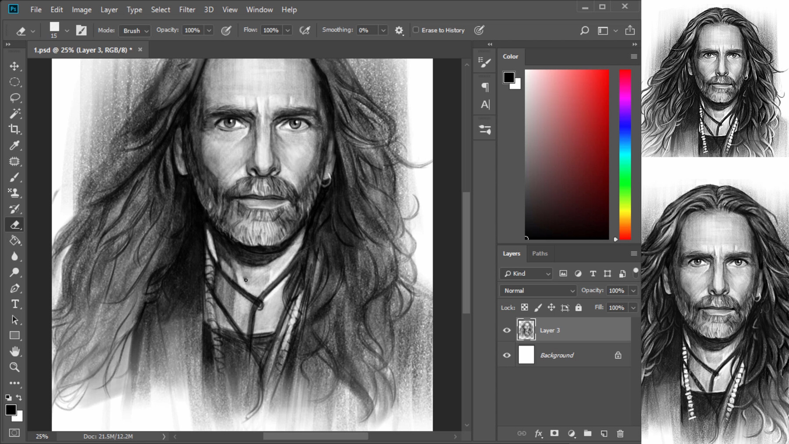
Task: Select the Brush tool in toolbar
Action: (14, 177)
